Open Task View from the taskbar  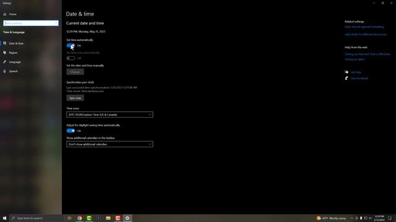coord(69,218)
